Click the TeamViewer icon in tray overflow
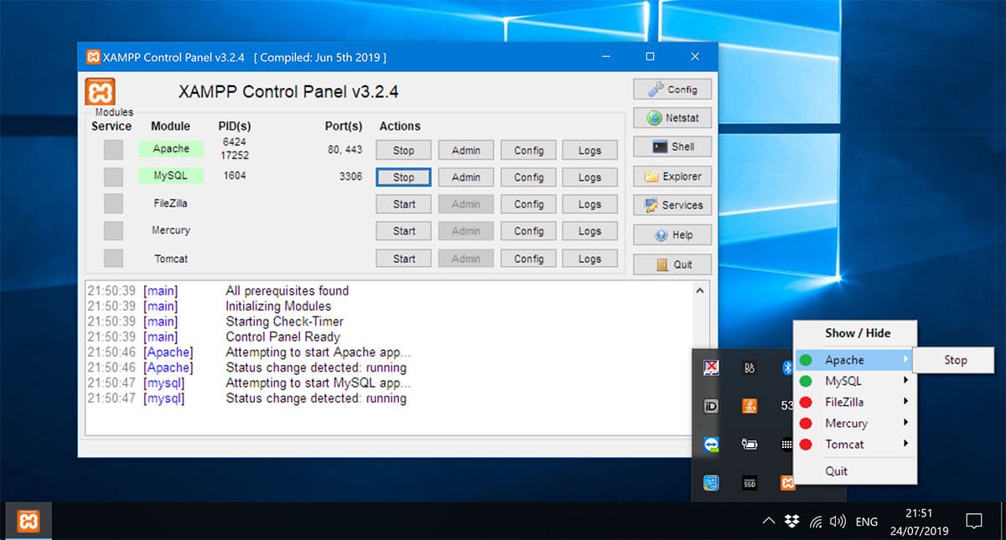Image resolution: width=1006 pixels, height=540 pixels. (x=711, y=445)
